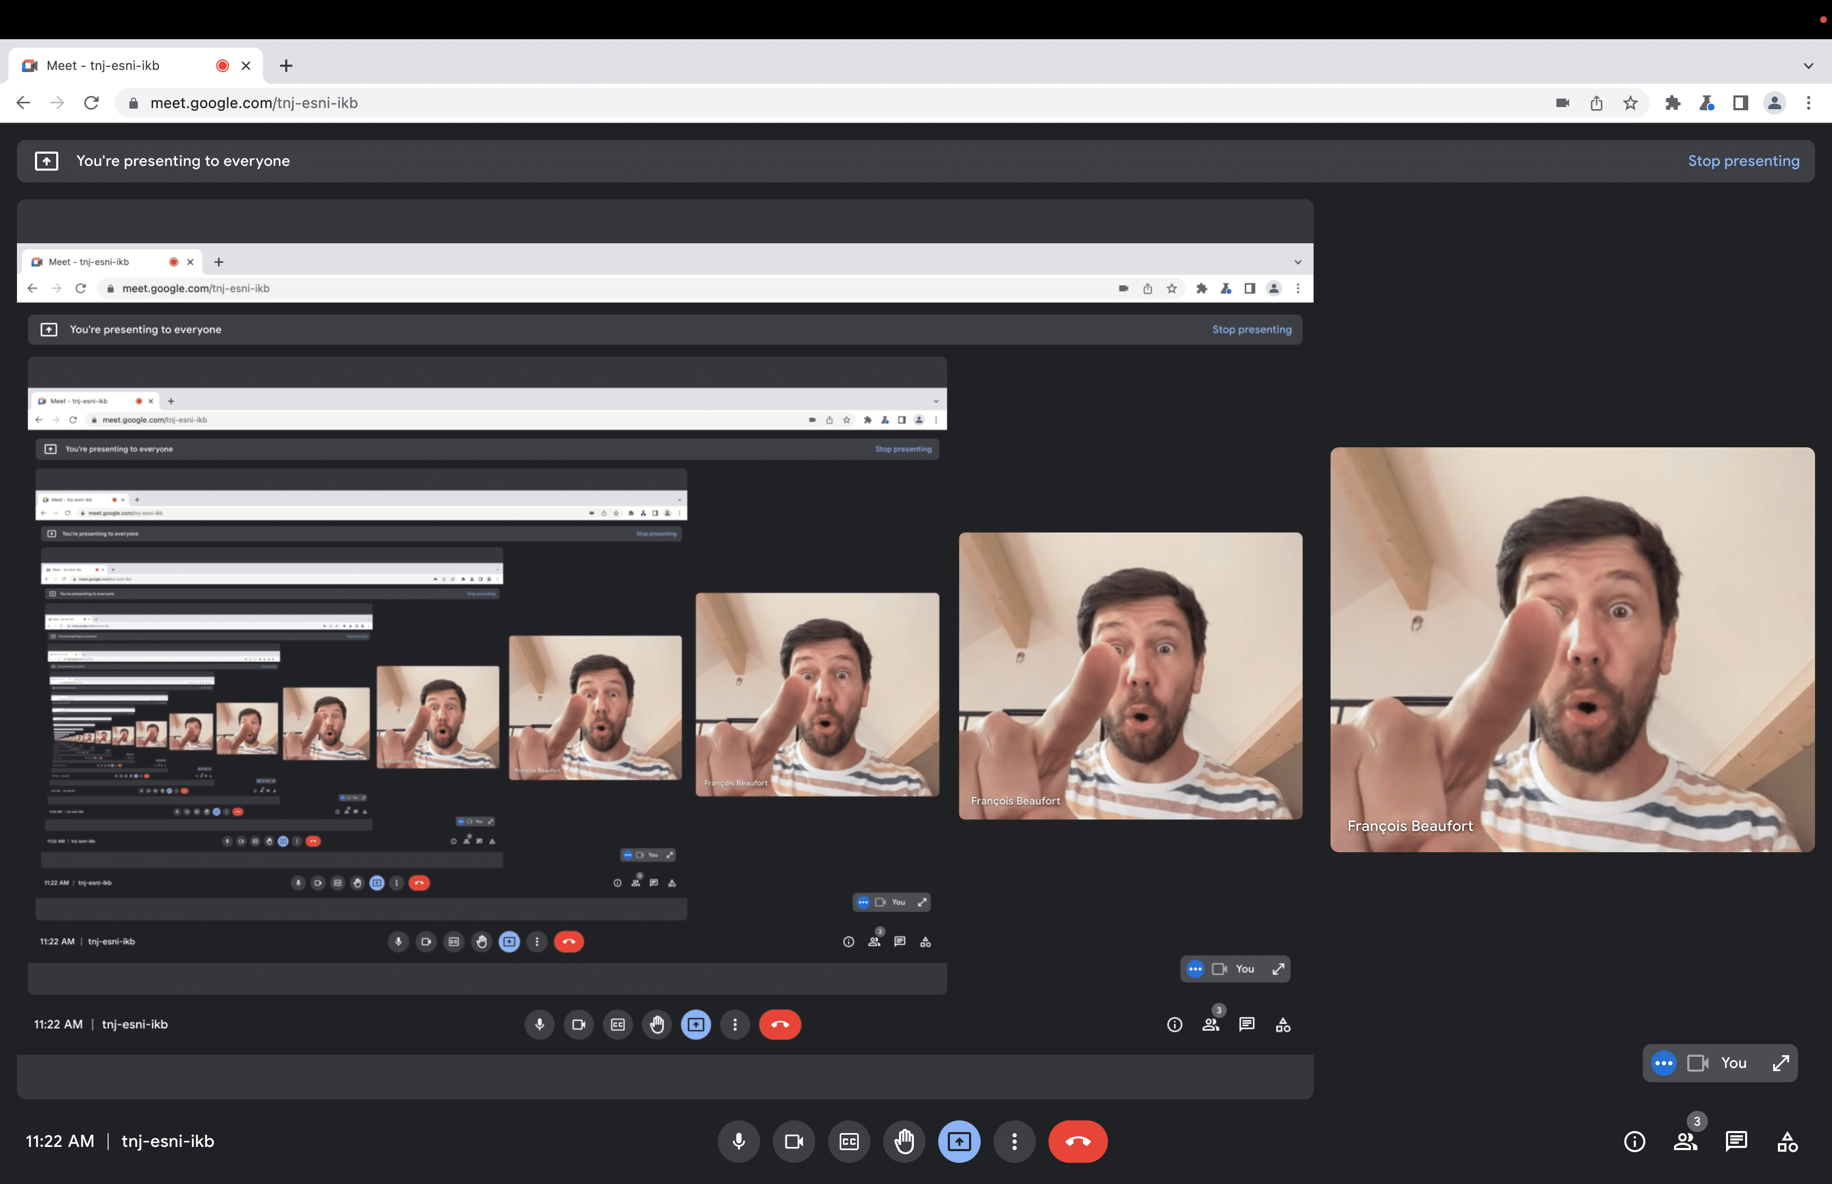Toggle camera on bottom toolbar
Screen dimensions: 1832x1184
pos(793,1141)
